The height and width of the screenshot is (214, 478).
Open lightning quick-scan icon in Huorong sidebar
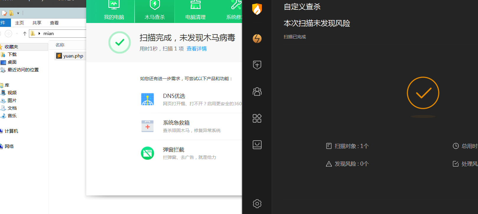point(257,39)
